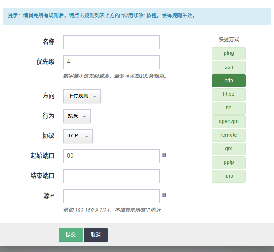Click the grid icon beside 源IP field
The image size is (274, 252).
tap(164, 195)
